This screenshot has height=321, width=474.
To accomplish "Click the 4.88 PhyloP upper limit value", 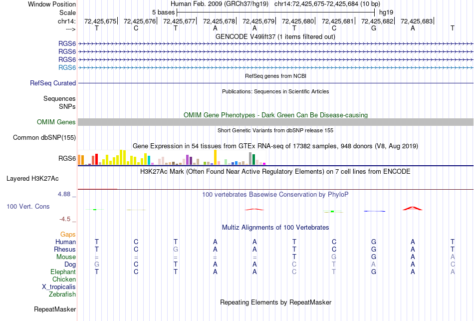I will [x=64, y=194].
